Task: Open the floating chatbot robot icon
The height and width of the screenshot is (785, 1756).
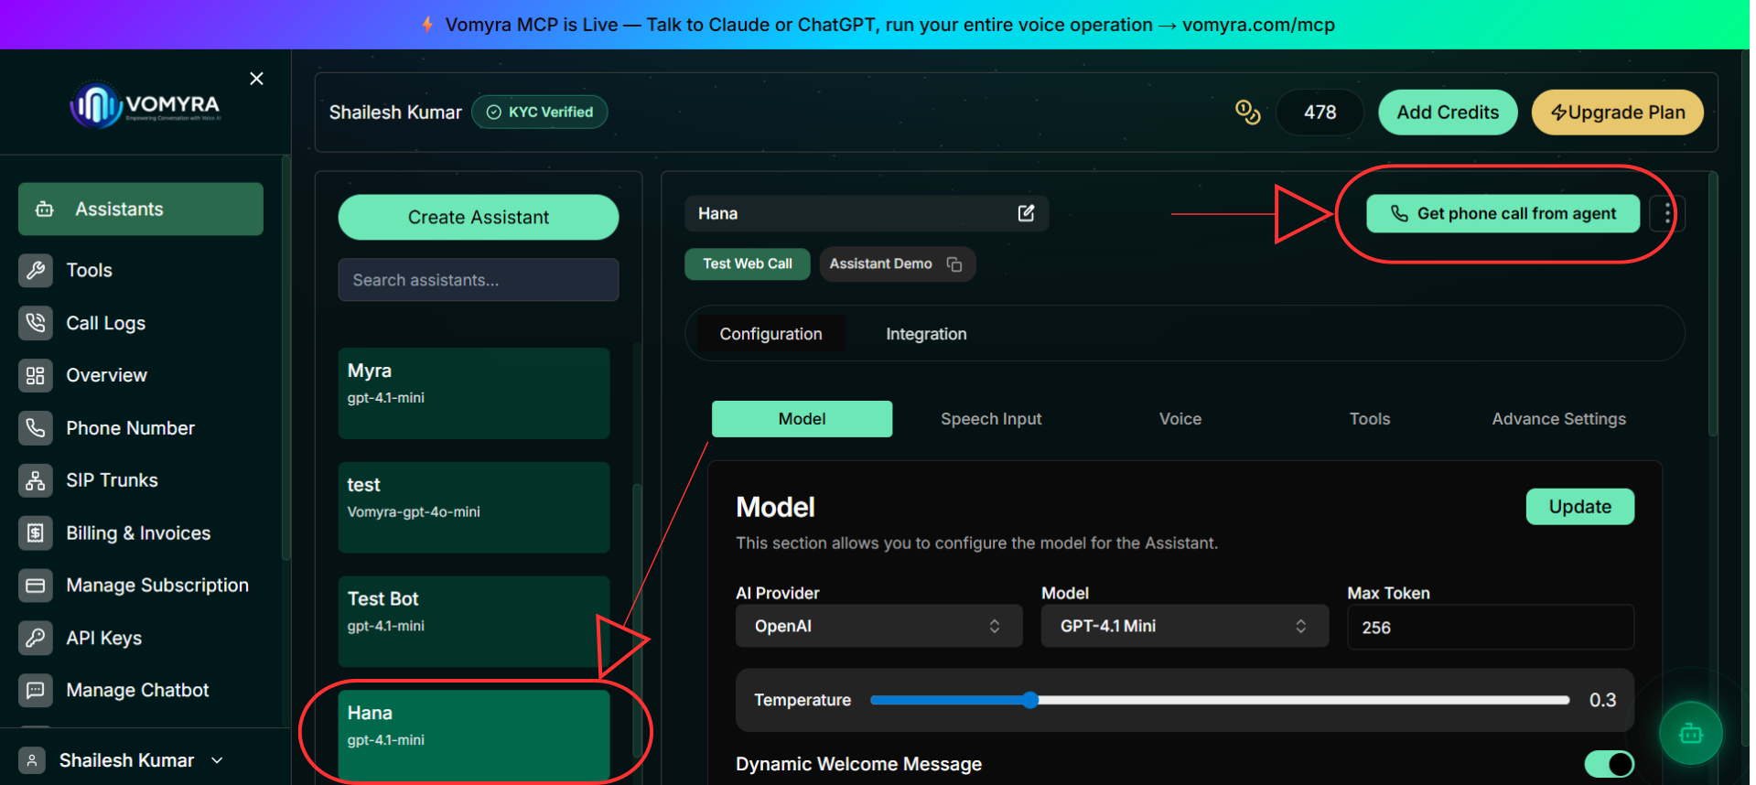Action: 1690,733
